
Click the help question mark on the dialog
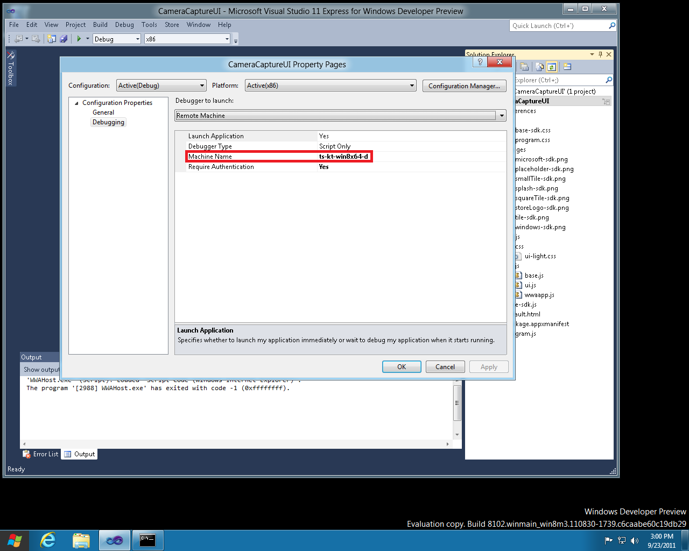pyautogui.click(x=479, y=62)
